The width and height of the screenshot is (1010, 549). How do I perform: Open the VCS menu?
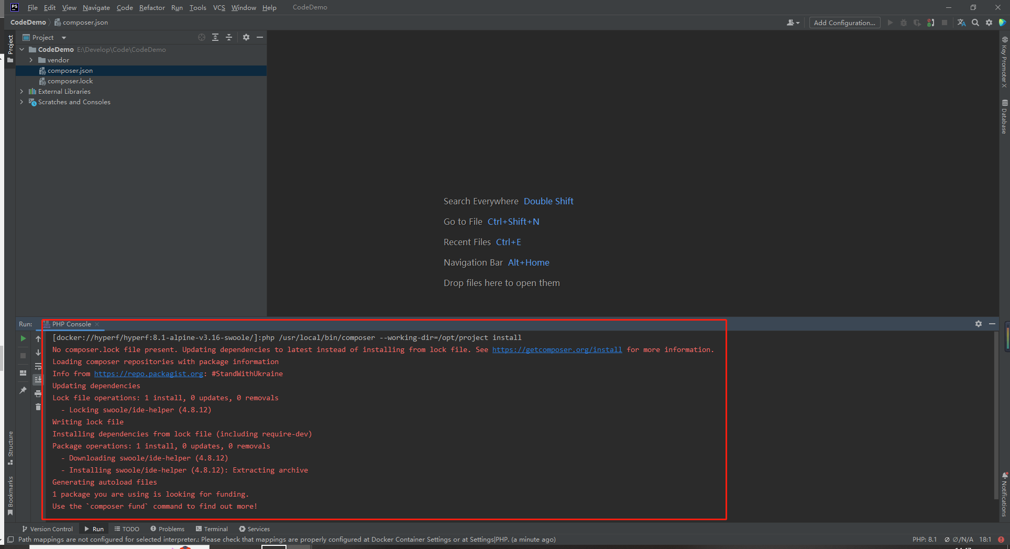pyautogui.click(x=219, y=7)
